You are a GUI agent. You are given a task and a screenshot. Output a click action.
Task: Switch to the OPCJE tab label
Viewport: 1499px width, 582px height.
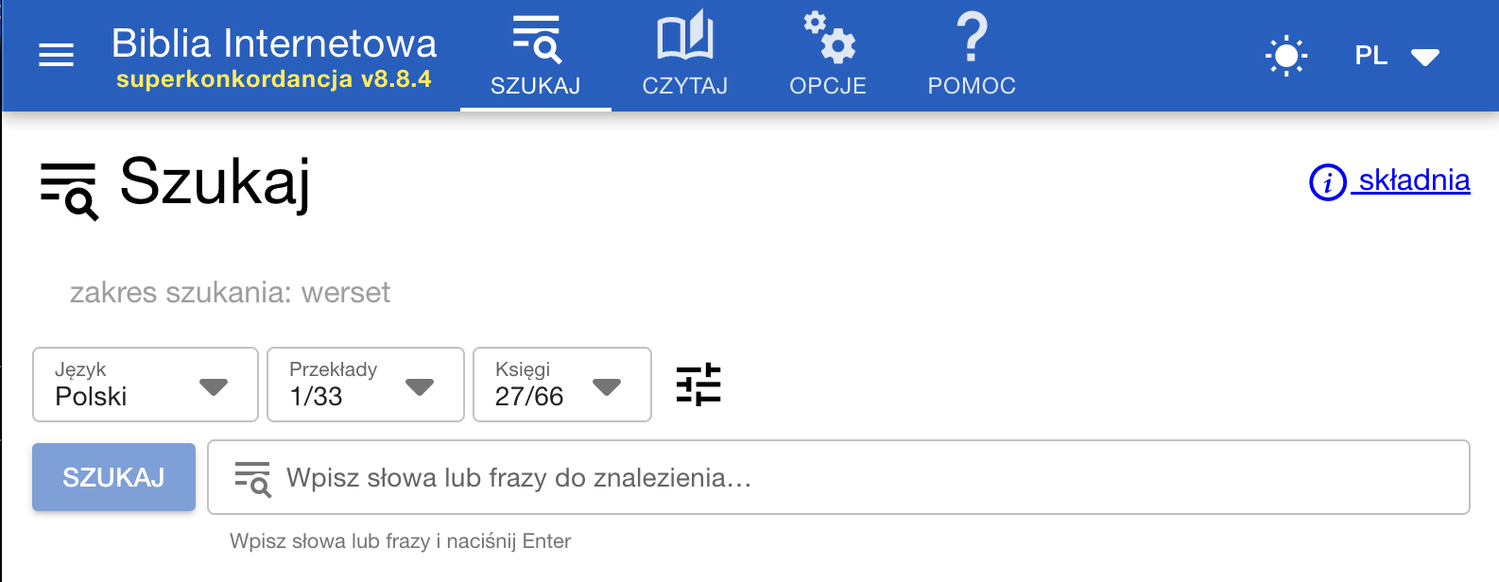pos(828,86)
